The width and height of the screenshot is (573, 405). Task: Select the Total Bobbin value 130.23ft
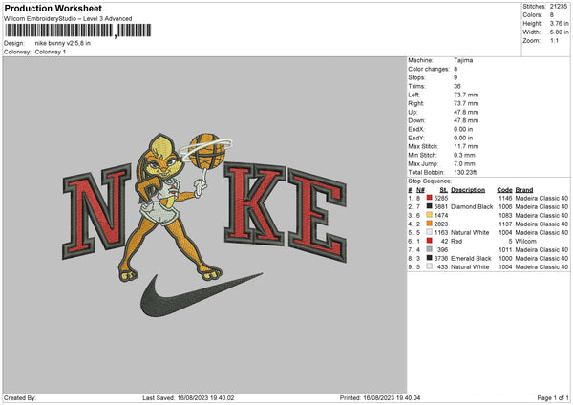point(465,172)
